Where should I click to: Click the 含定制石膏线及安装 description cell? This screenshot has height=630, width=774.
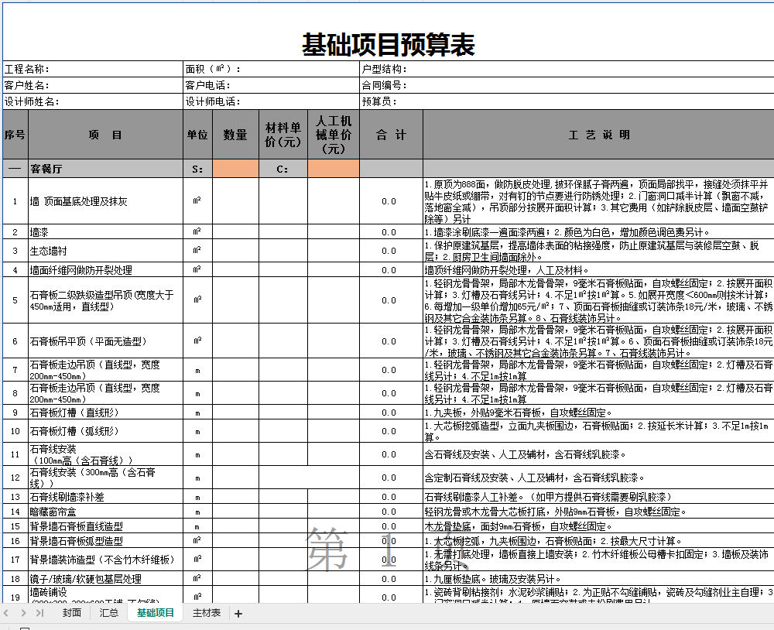coord(598,478)
